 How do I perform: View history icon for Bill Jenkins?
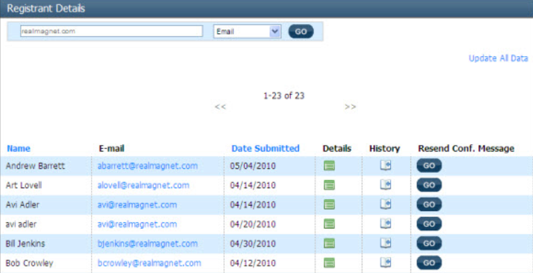[385, 243]
